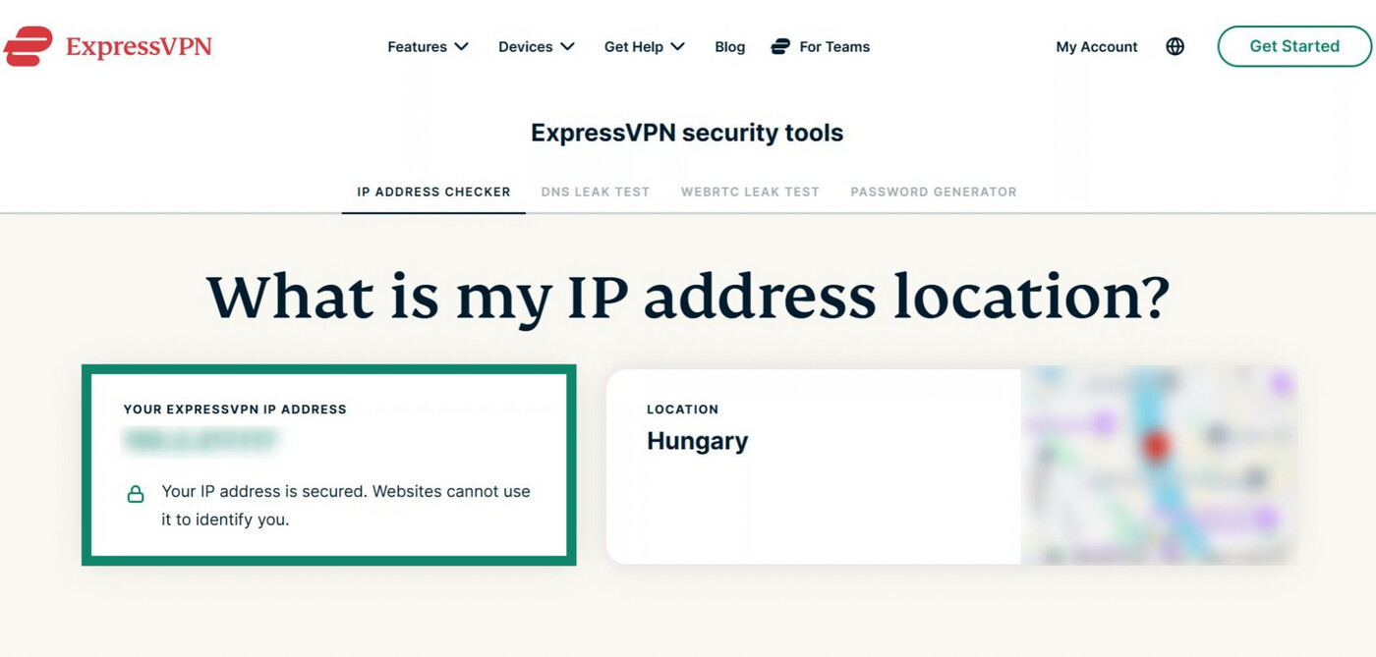
Task: Click the LOCATION label
Action: click(682, 409)
